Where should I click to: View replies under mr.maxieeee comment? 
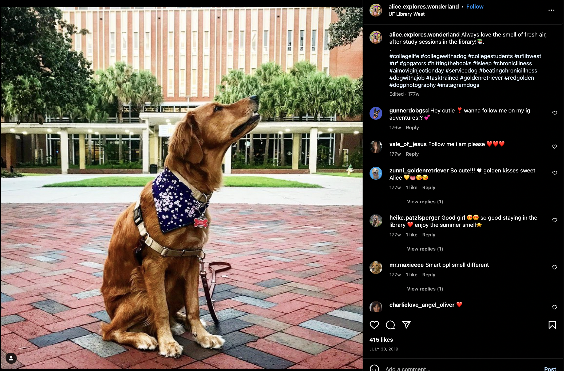pos(425,289)
